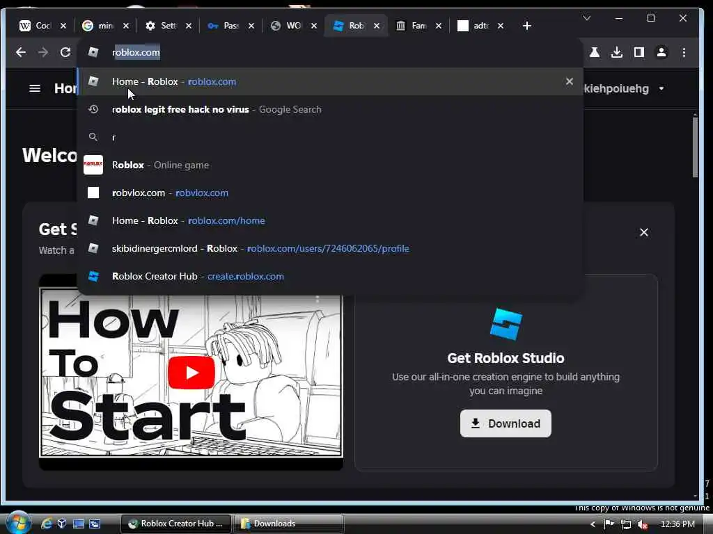Viewport: 713px width, 534px height.
Task: Close the active Roblox tab
Action: [377, 26]
